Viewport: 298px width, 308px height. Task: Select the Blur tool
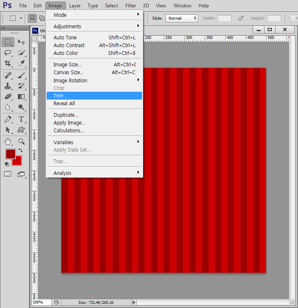point(8,107)
